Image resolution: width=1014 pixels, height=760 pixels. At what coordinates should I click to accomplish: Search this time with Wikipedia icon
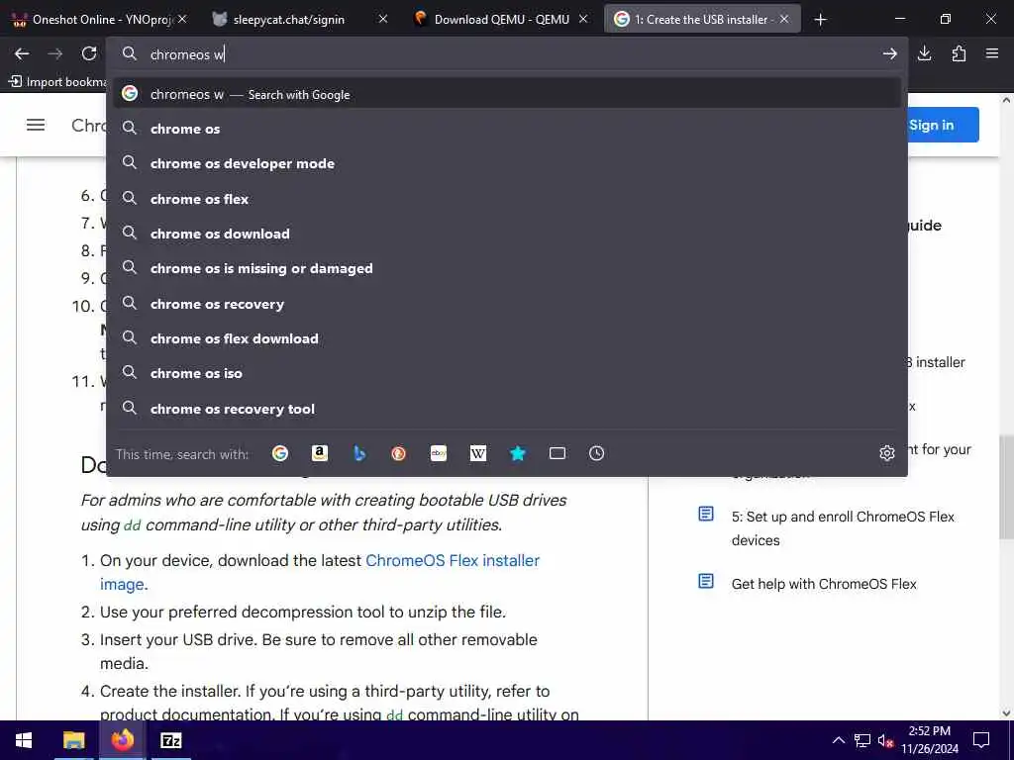point(478,453)
